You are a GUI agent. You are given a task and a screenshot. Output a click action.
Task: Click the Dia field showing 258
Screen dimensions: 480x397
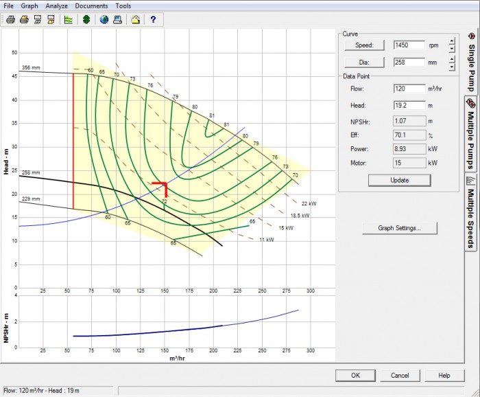coord(409,63)
